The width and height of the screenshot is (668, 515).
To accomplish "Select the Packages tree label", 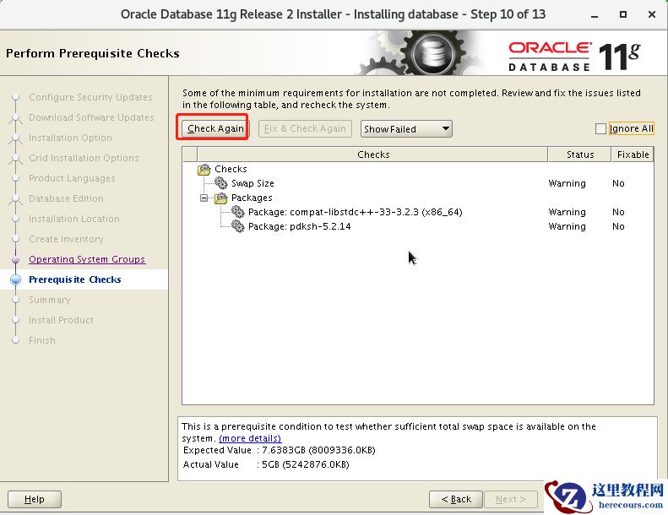I will point(252,198).
